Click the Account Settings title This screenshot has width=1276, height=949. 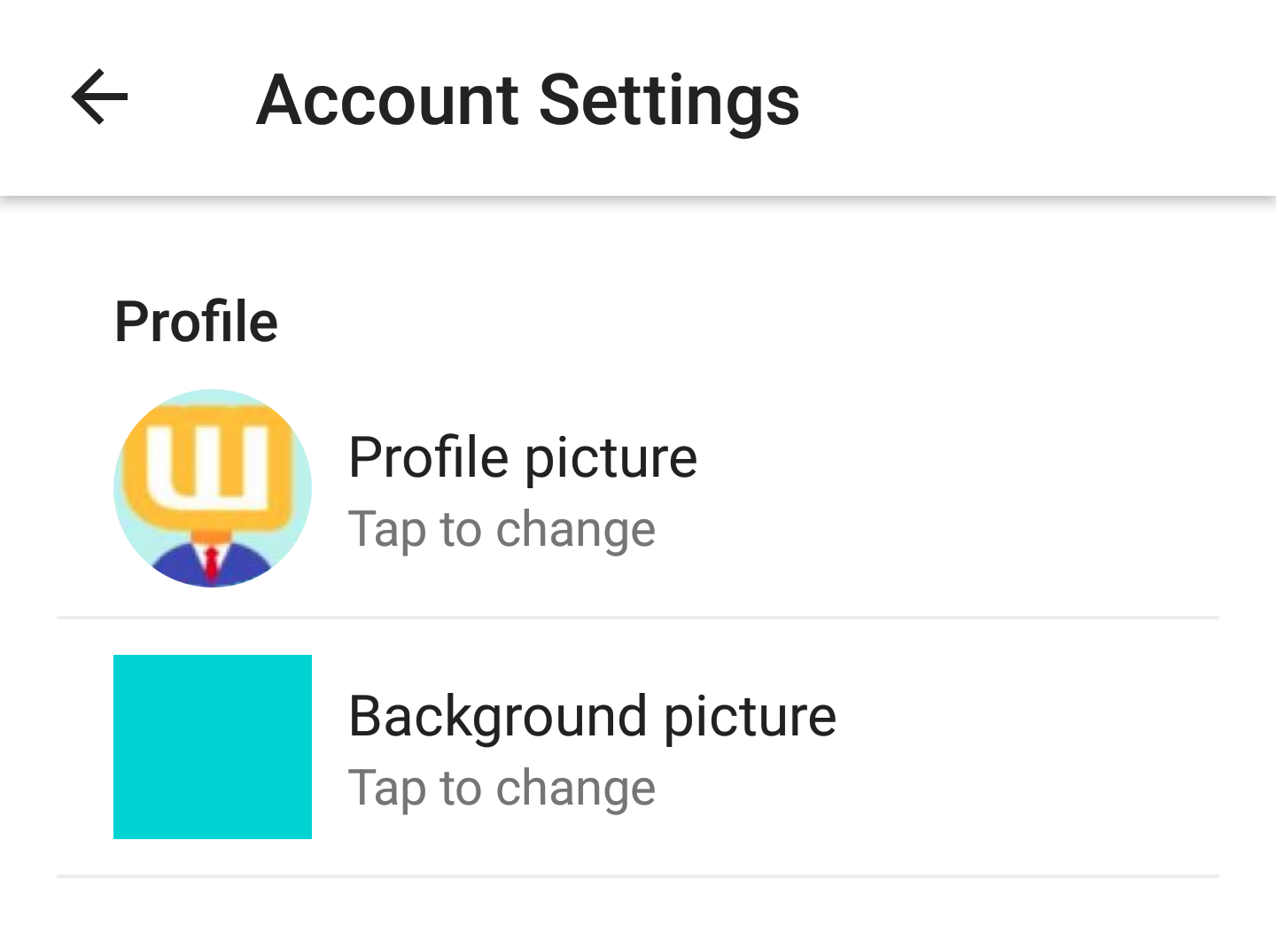[x=528, y=100]
